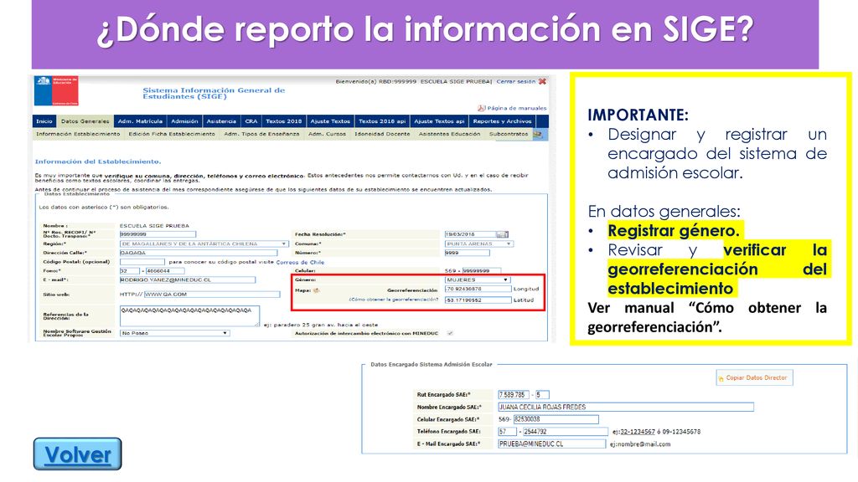Viewport: 858px width, 482px height.
Task: Open the Página de manuales link
Action: tap(516, 108)
